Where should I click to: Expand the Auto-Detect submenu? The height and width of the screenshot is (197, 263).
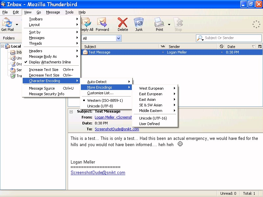tap(106, 82)
